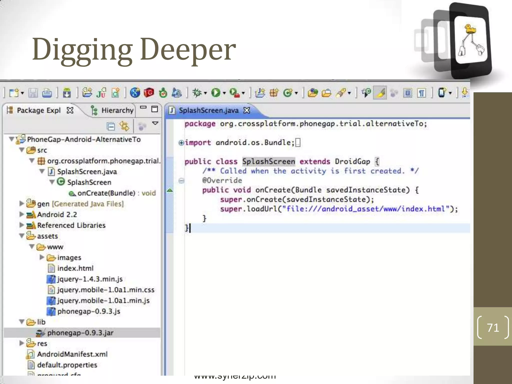The height and width of the screenshot is (384, 512).
Task: Open the Package Explorer view menu arrow
Action: [x=155, y=123]
